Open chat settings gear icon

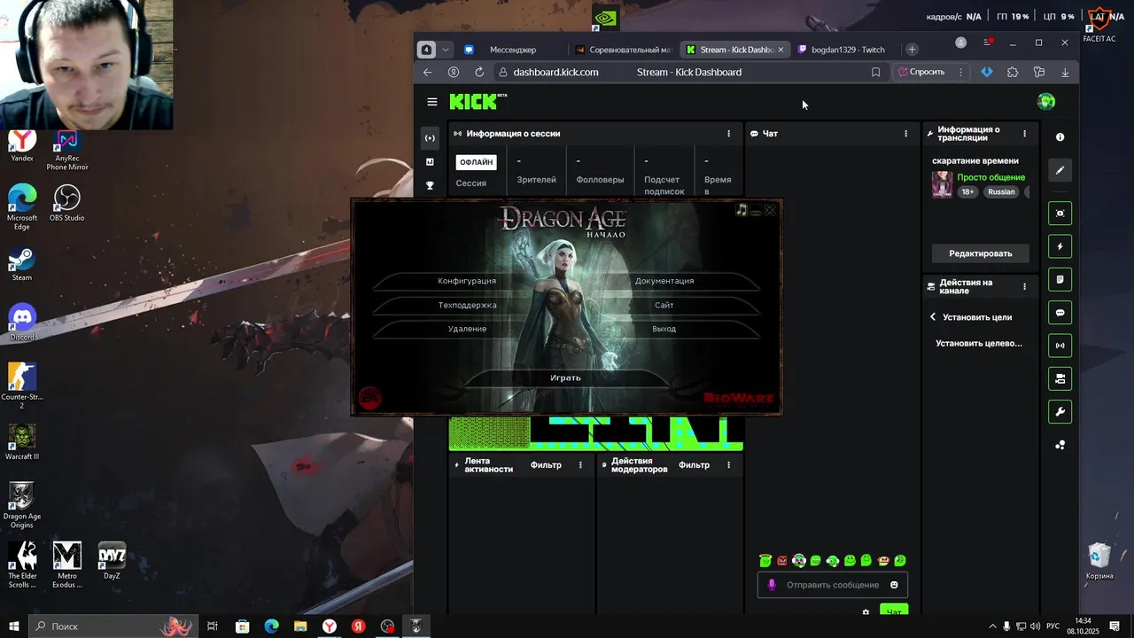(866, 612)
